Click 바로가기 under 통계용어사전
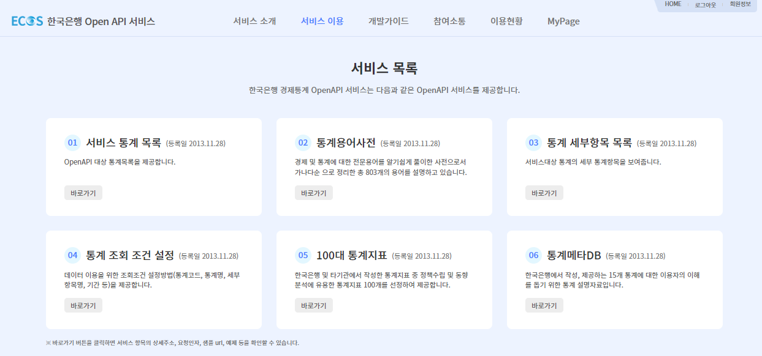762x356 pixels. (313, 193)
